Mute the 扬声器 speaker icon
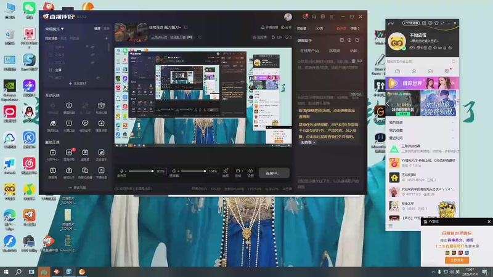 click(x=174, y=171)
